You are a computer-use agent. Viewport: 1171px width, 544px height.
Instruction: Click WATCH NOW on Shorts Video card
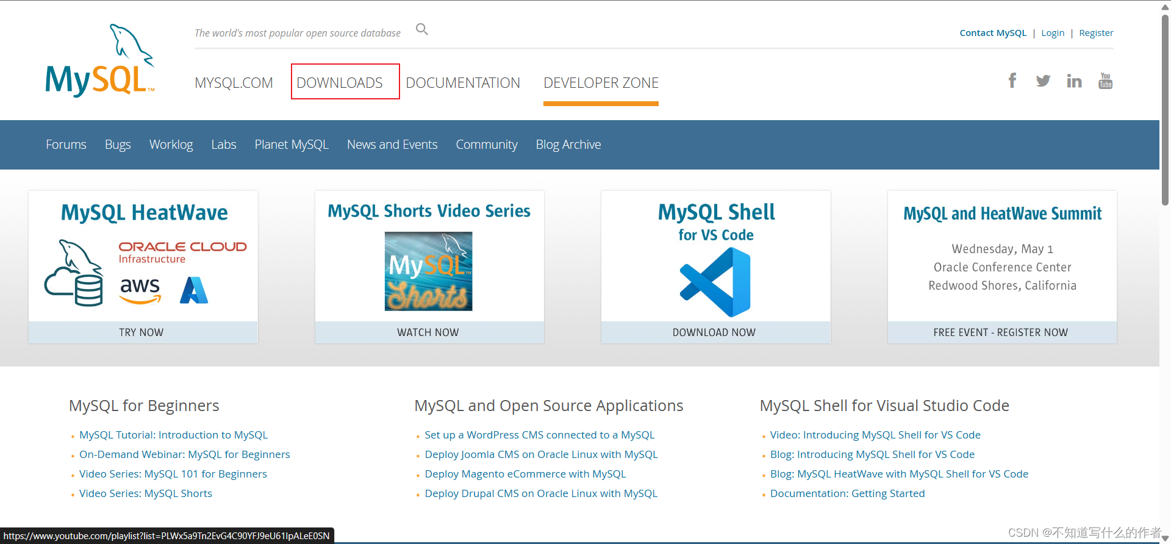(429, 332)
